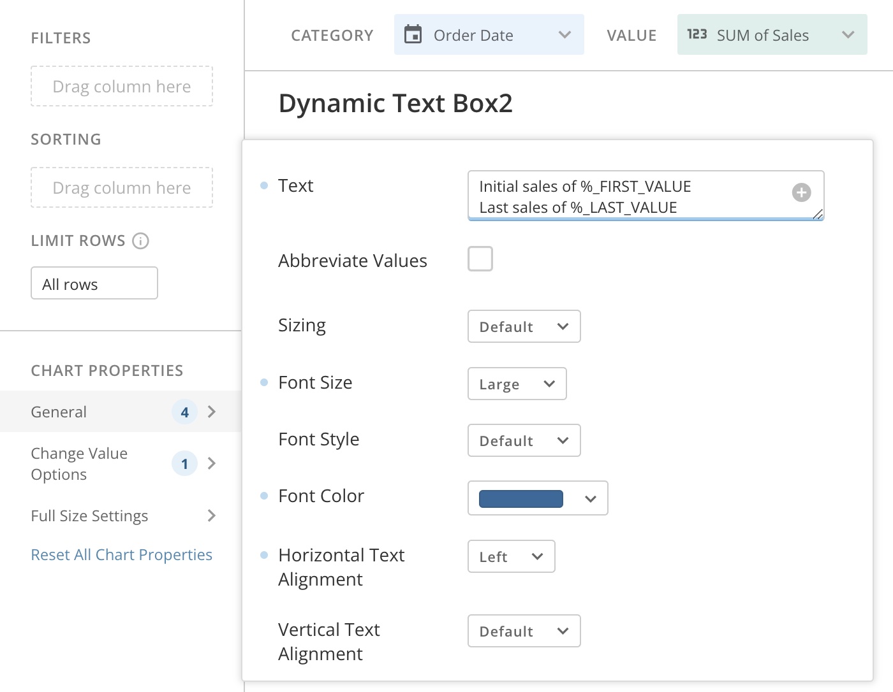Click Reset All Chart Properties
Image resolution: width=893 pixels, height=692 pixels.
121,554
